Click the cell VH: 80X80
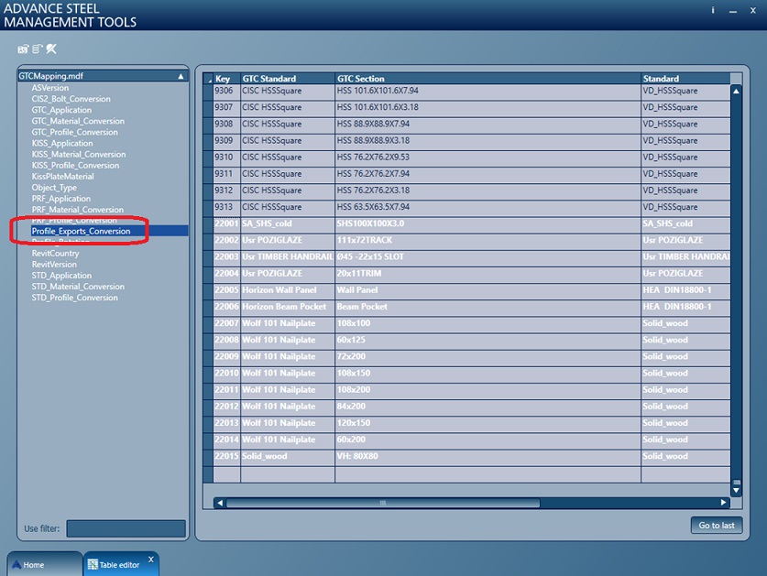The height and width of the screenshot is (576, 767). click(x=488, y=457)
